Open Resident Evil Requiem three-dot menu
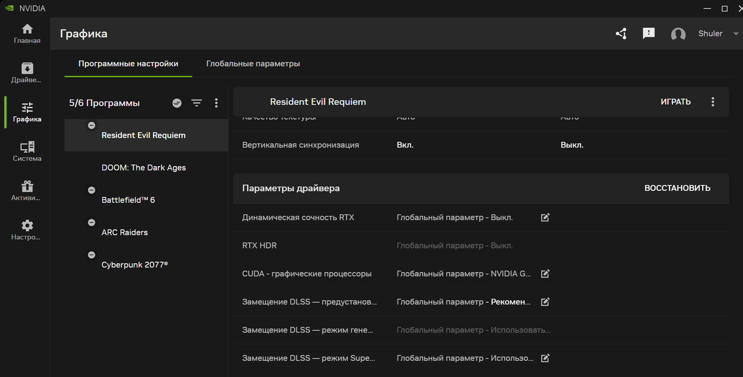This screenshot has width=743, height=377. click(713, 102)
